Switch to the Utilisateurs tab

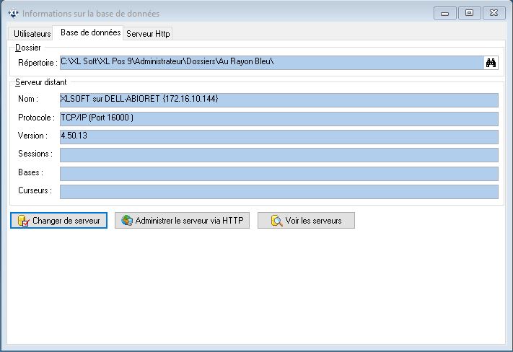click(32, 34)
